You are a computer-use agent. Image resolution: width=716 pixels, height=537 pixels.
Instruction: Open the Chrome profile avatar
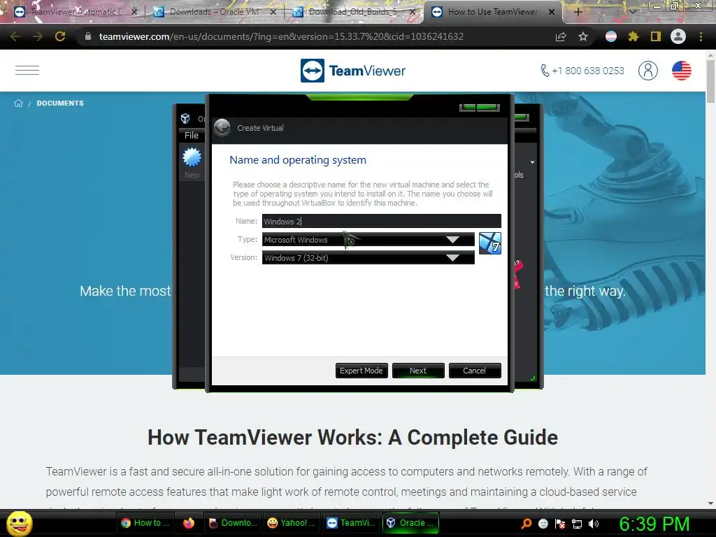678,36
